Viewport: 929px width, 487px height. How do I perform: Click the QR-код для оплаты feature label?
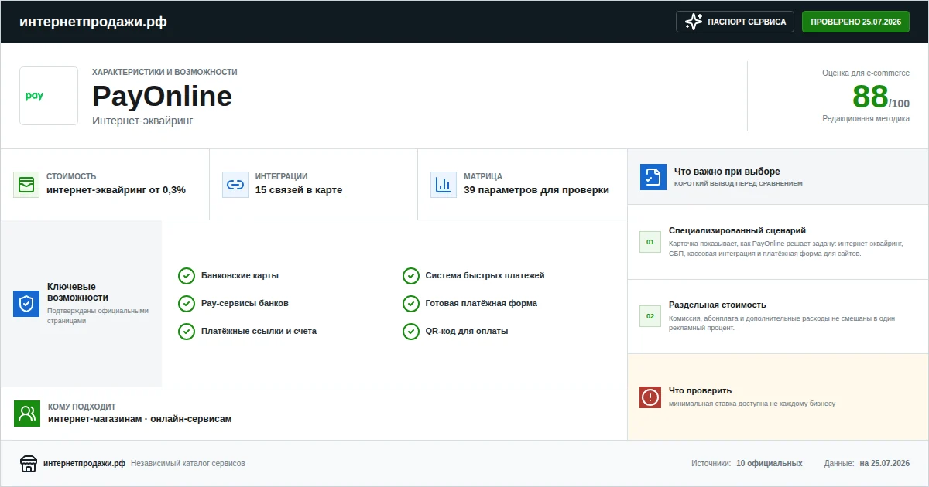pos(467,331)
